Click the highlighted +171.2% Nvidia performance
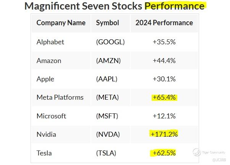Screen dimensions: 230x165 pos(164,134)
